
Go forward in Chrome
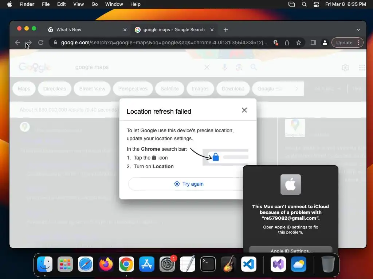[29, 43]
